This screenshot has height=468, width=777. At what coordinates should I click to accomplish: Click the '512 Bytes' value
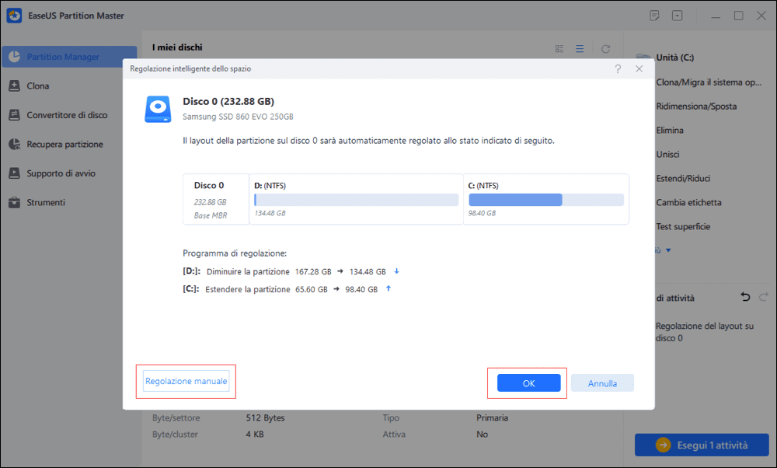pos(266,418)
